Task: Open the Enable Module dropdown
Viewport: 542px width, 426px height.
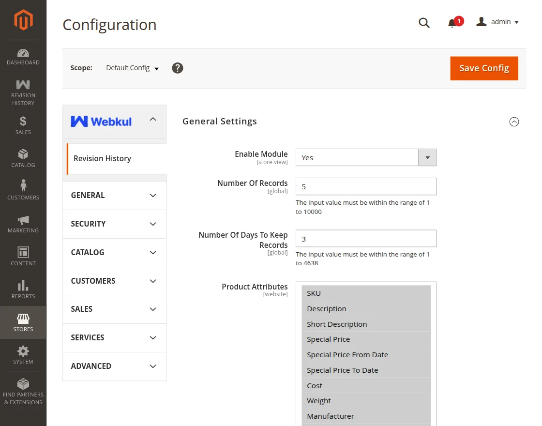Action: 366,158
